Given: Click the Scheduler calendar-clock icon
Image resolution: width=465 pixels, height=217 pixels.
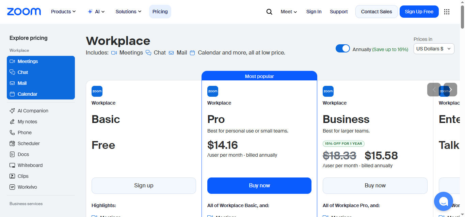Looking at the screenshot, I should point(12,143).
